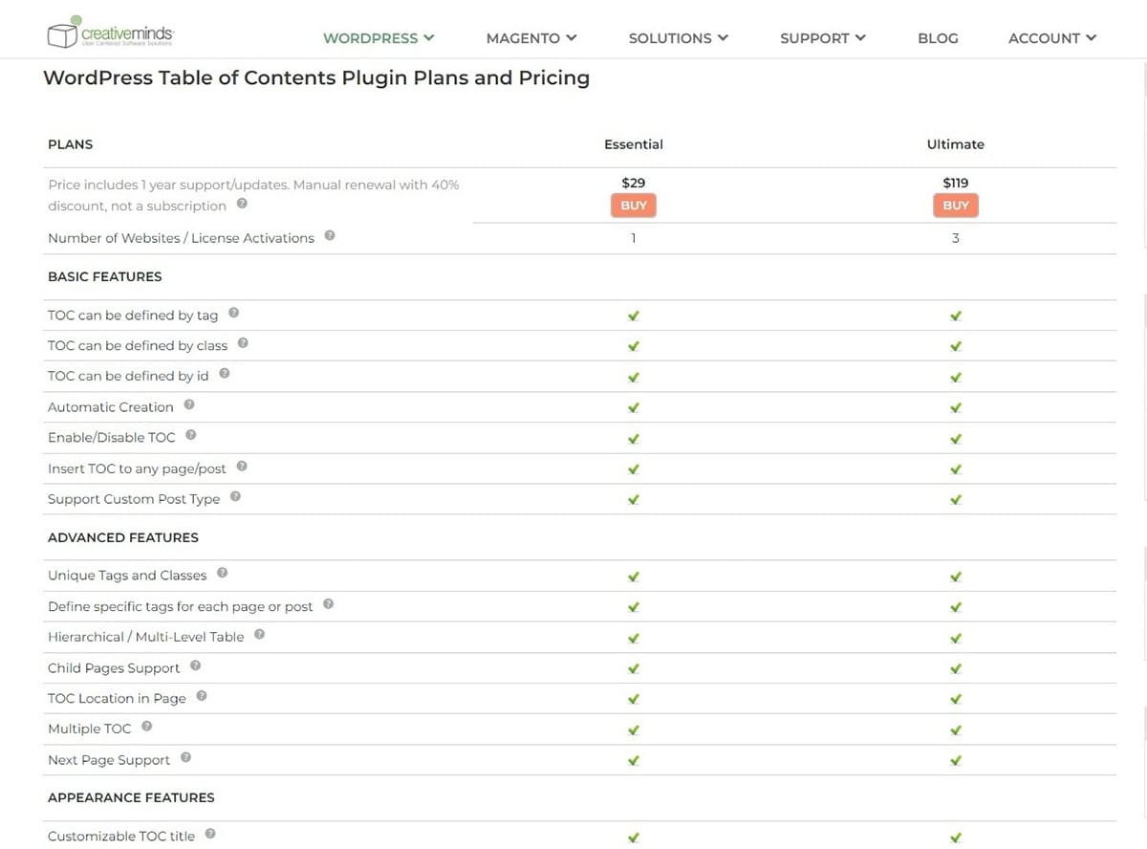Click Essential checkmark for TOC defined by tag
This screenshot has width=1147, height=849.
[634, 316]
